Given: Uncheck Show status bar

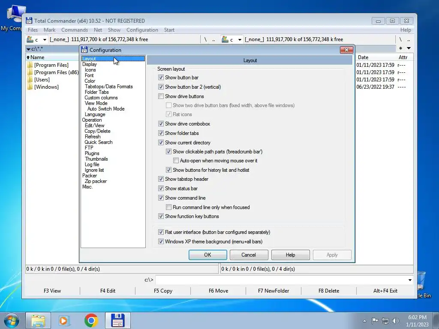Looking at the screenshot, I should pyautogui.click(x=161, y=188).
